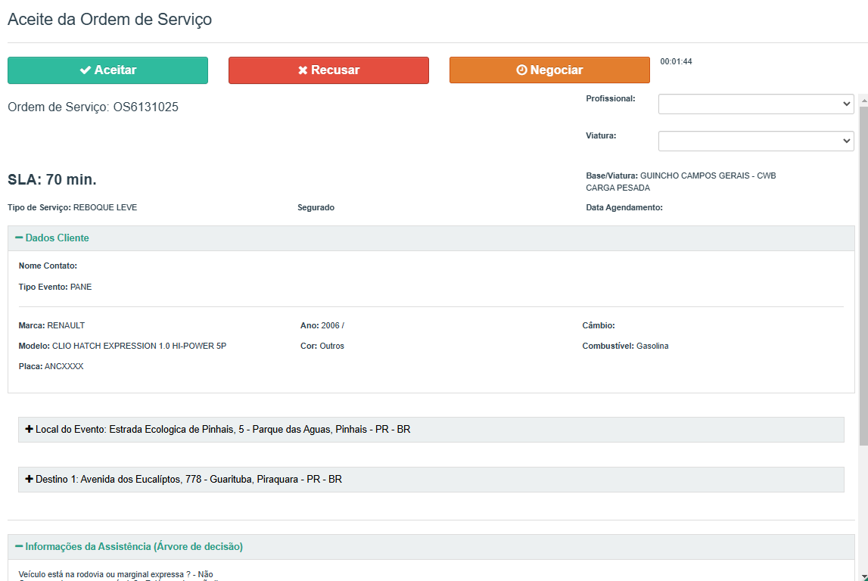Click the plus icon beside Destino 1
Image resolution: width=868 pixels, height=581 pixels.
tap(30, 480)
